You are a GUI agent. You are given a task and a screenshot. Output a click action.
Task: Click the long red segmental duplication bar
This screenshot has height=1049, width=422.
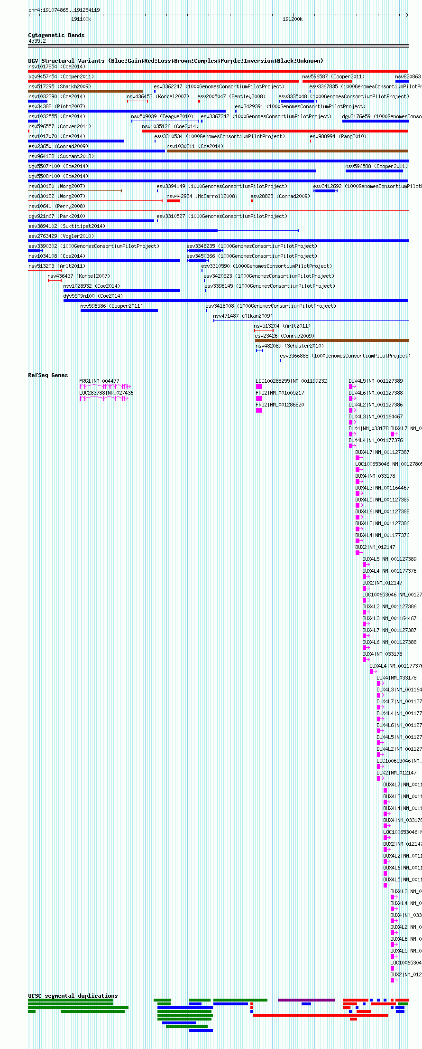pos(321,1015)
